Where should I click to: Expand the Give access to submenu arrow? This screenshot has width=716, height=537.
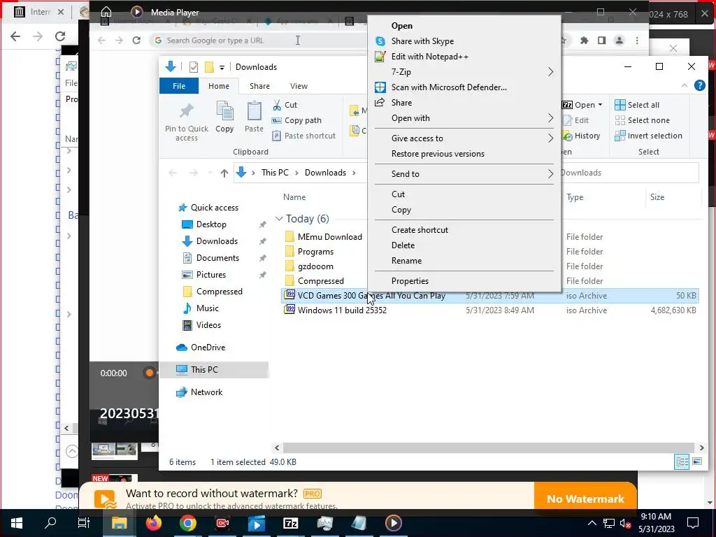(551, 138)
